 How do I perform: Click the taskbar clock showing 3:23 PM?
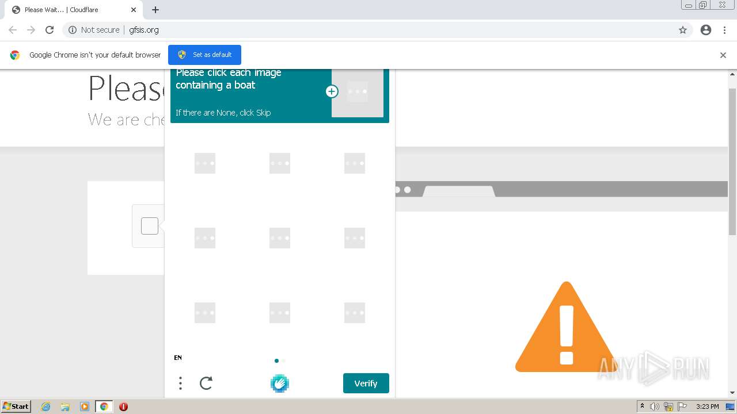click(707, 407)
